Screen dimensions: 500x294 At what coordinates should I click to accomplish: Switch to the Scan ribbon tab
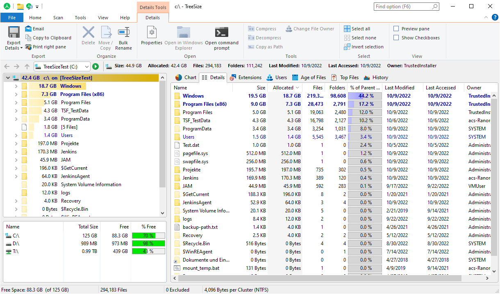click(x=58, y=18)
